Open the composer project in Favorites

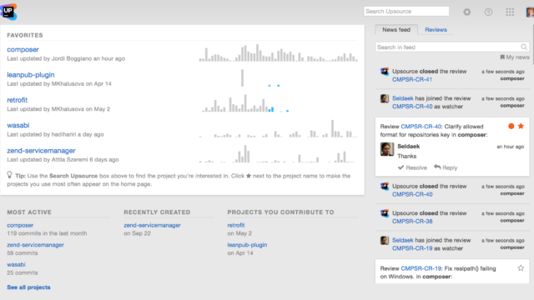click(23, 49)
